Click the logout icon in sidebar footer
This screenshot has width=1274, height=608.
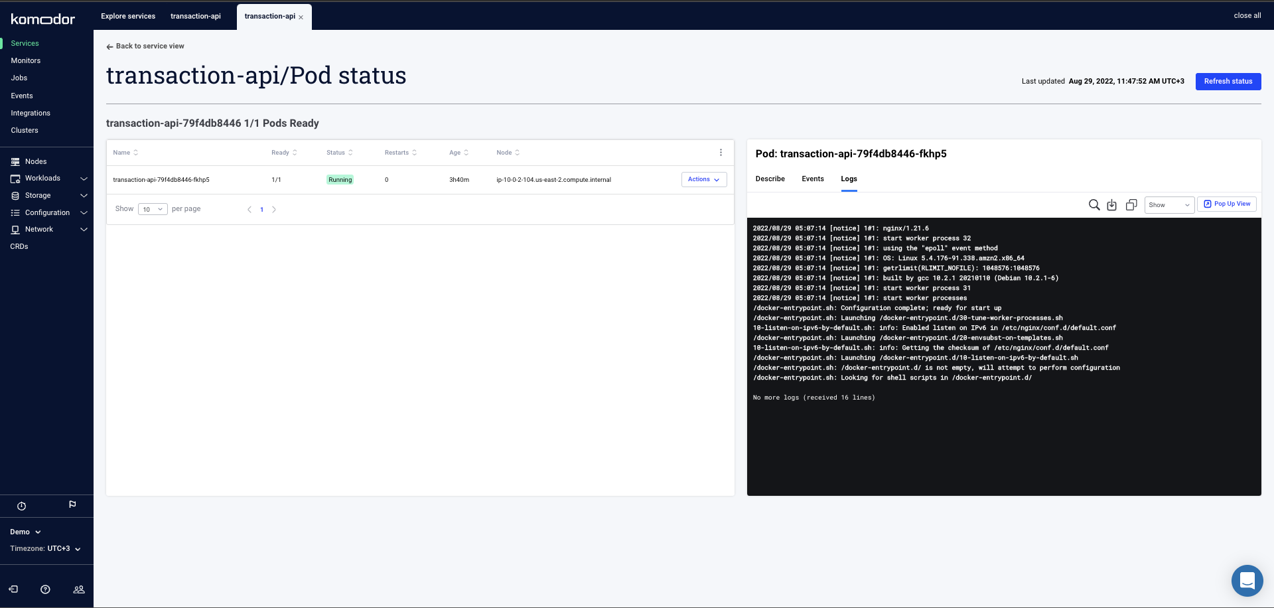point(13,589)
